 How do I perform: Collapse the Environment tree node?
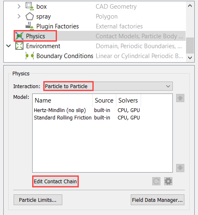click(x=9, y=46)
